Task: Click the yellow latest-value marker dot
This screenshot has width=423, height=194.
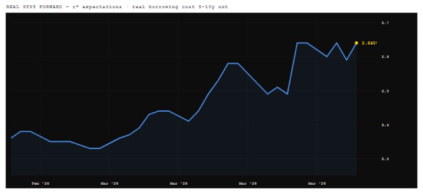Action: (356, 43)
